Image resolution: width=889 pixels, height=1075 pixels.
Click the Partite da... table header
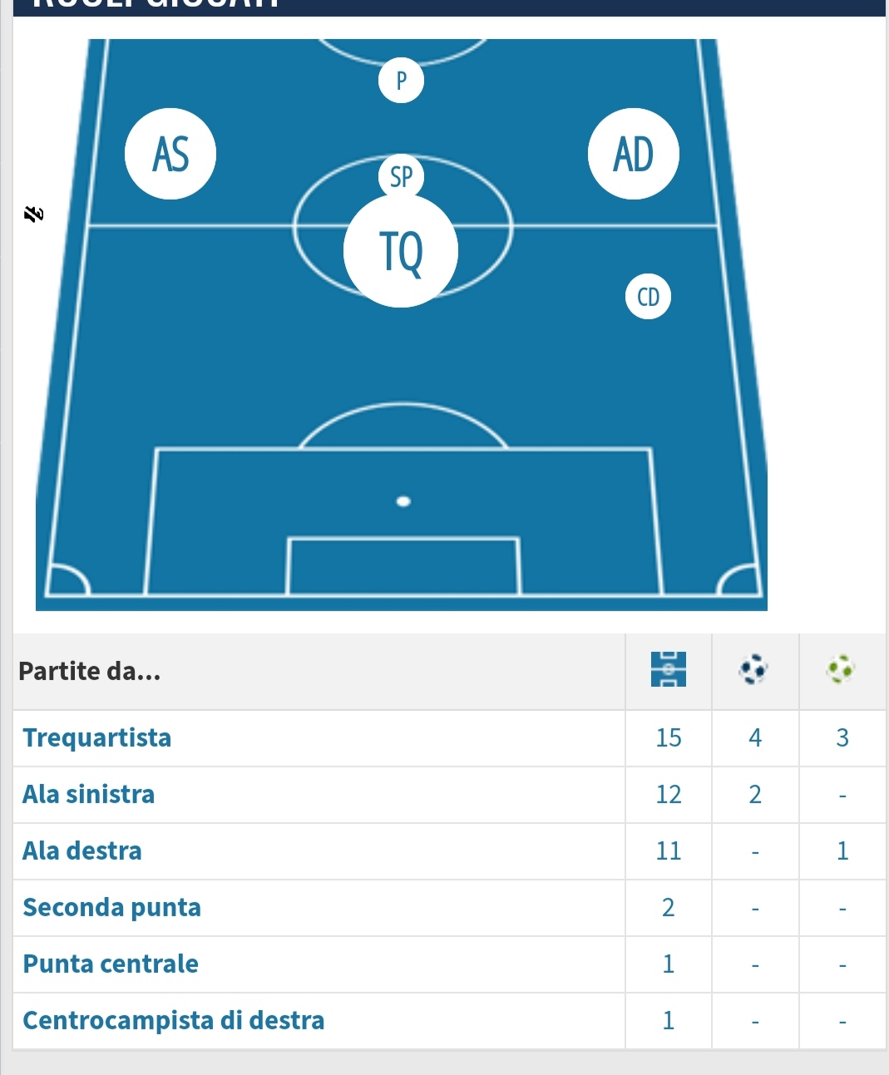click(90, 671)
